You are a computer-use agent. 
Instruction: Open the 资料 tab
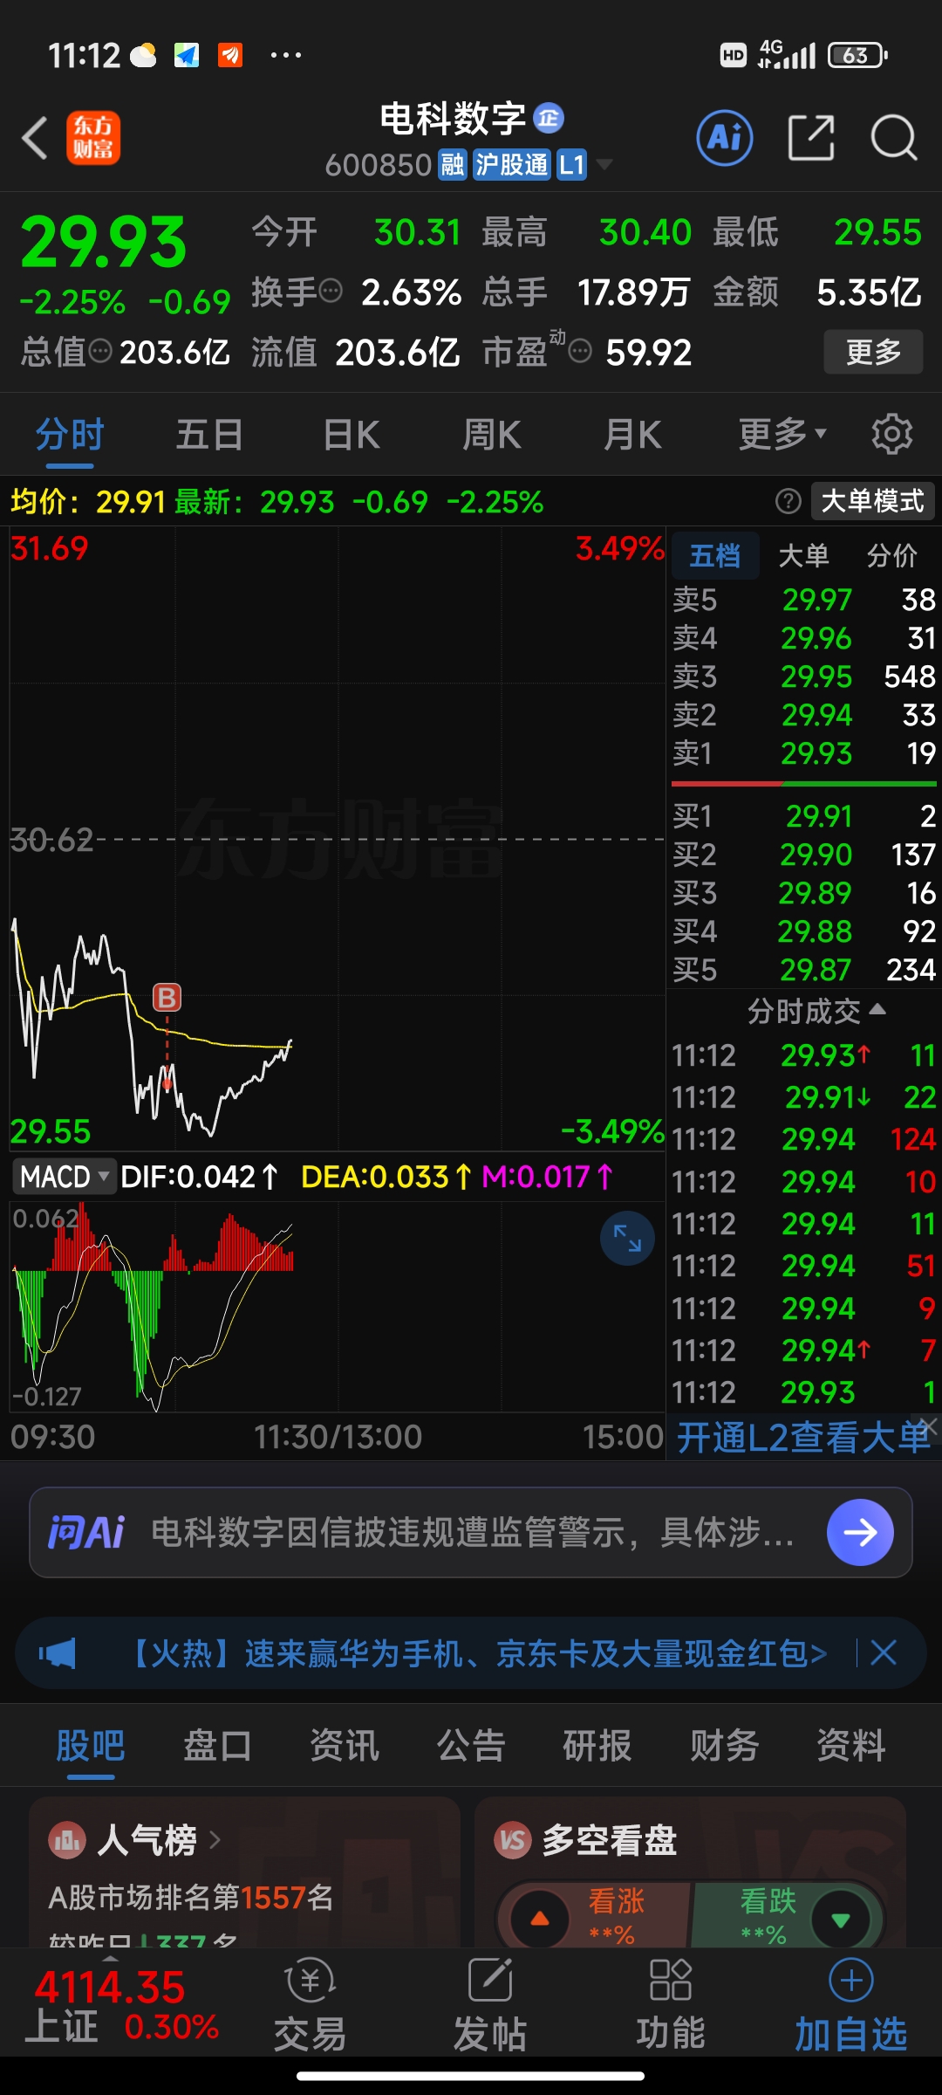tap(851, 1745)
